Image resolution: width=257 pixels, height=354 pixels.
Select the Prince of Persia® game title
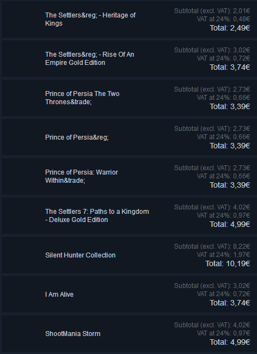coord(77,137)
